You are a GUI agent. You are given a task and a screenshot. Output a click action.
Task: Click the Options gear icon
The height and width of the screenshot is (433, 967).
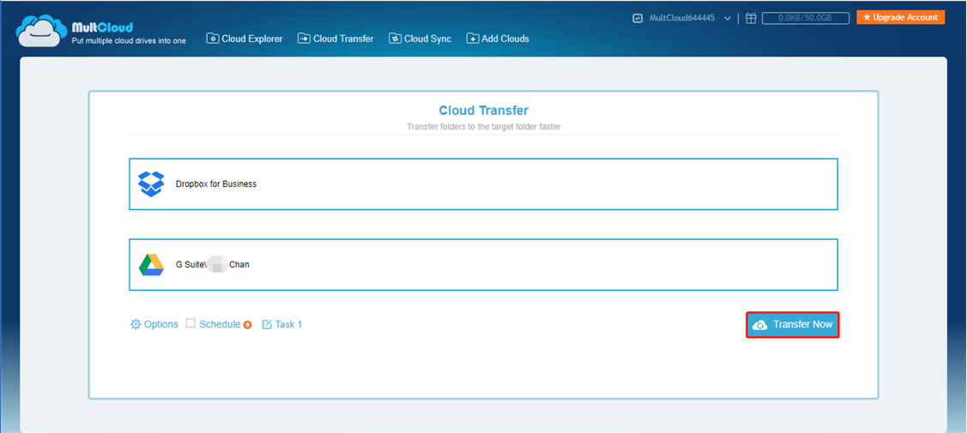(136, 324)
